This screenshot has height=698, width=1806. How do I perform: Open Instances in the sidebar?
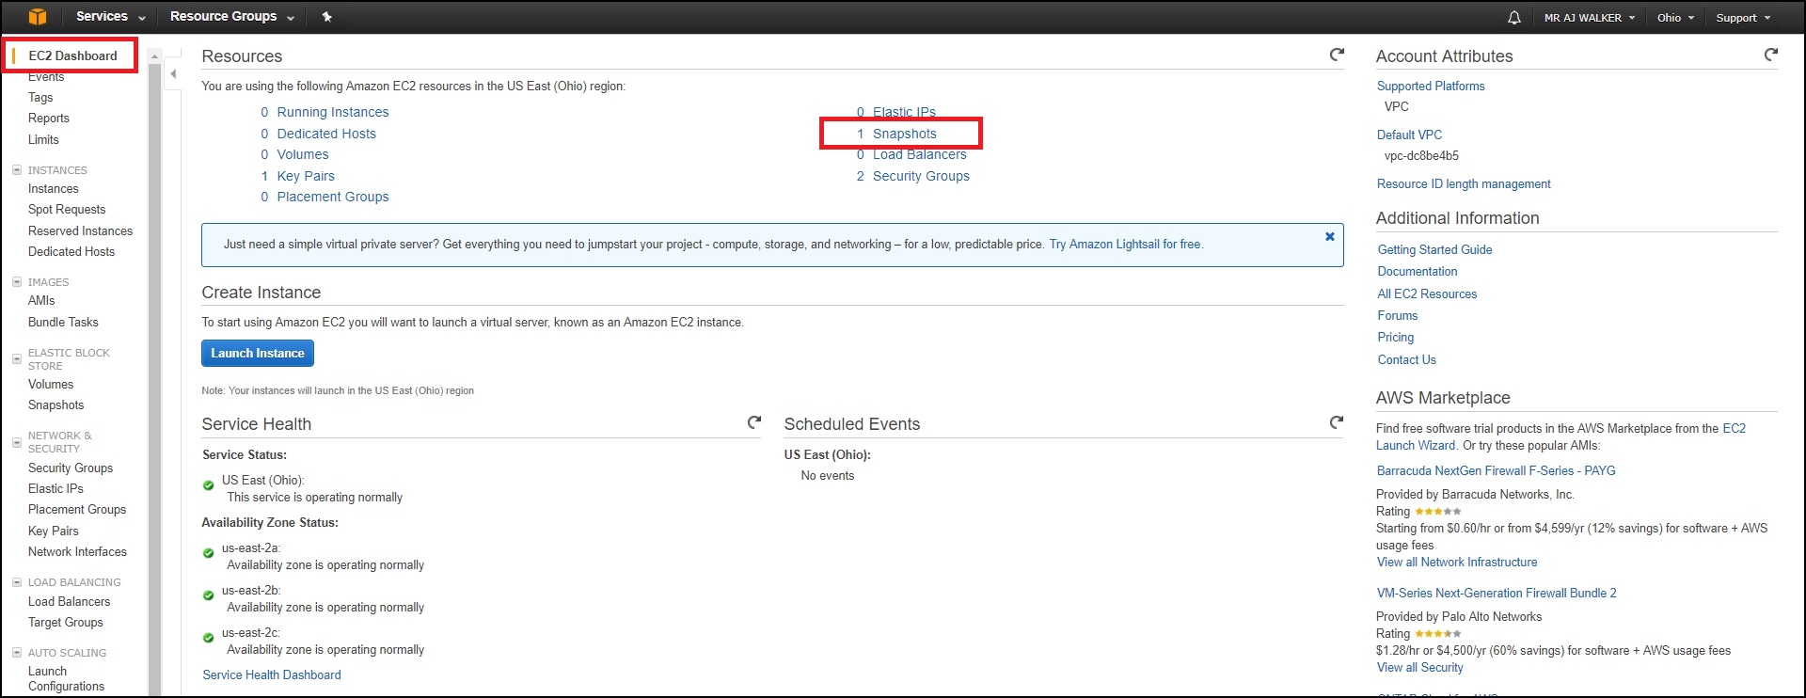click(x=54, y=189)
